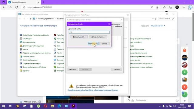The image size is (194, 109).
Task: Open Dolby Digital Plus Advanced Audio item
Action: coord(34,35)
